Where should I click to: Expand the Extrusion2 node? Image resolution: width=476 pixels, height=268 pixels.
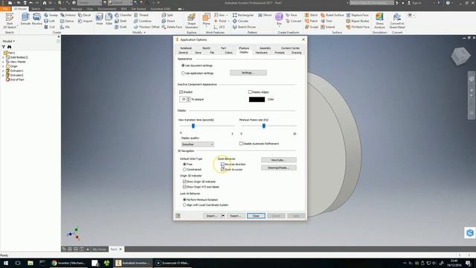(3, 75)
